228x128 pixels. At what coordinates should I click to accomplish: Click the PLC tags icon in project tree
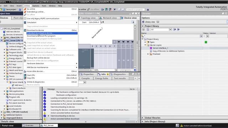click(x=7, y=64)
